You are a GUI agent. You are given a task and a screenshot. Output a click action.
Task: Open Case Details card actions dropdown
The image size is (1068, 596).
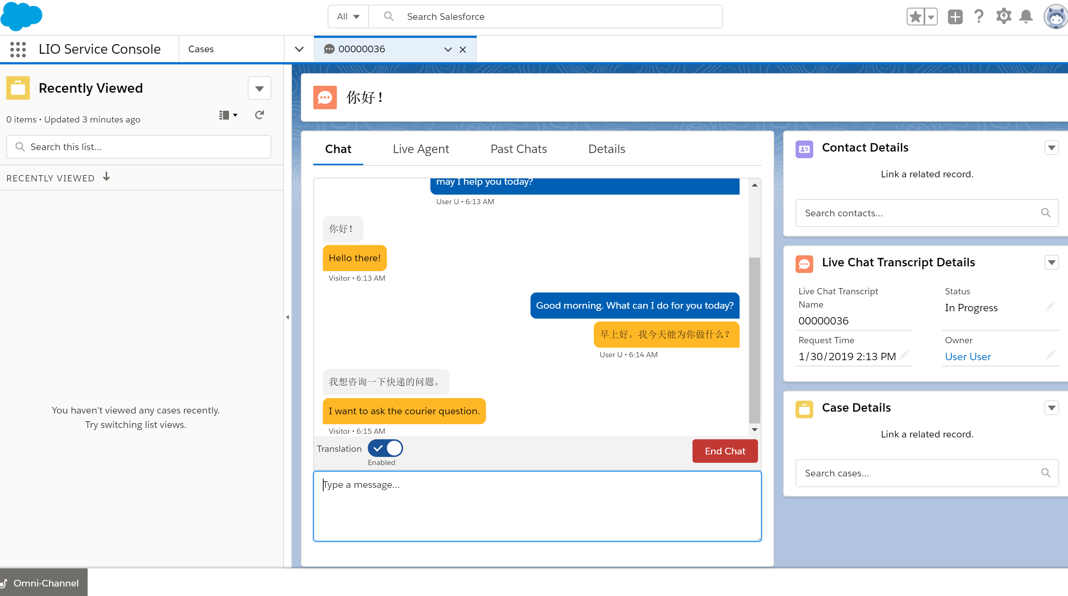point(1051,408)
